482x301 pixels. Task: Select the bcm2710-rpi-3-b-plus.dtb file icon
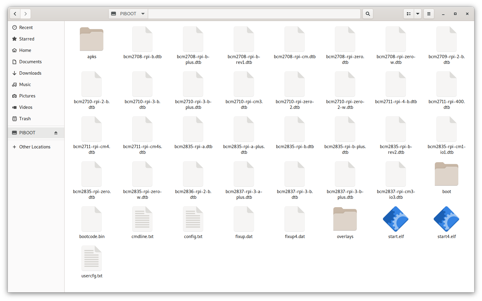tap(193, 84)
